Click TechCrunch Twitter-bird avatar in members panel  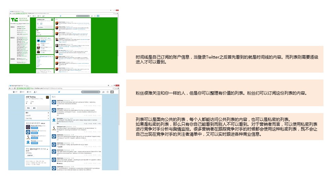[x=38, y=41]
